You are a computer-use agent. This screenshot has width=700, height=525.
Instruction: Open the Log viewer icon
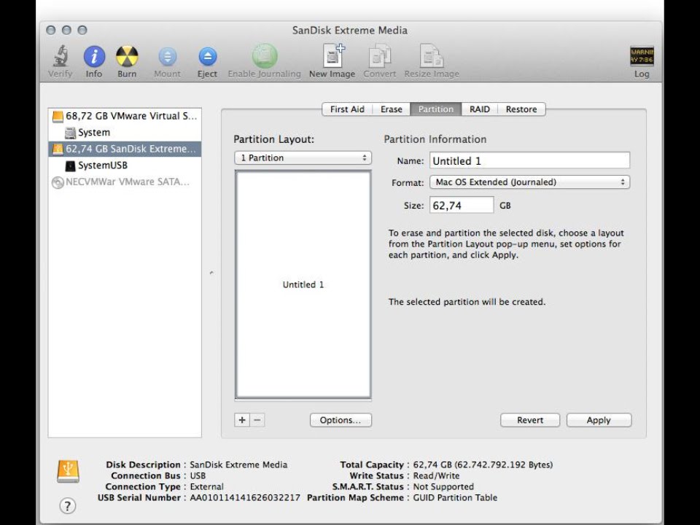click(x=642, y=56)
